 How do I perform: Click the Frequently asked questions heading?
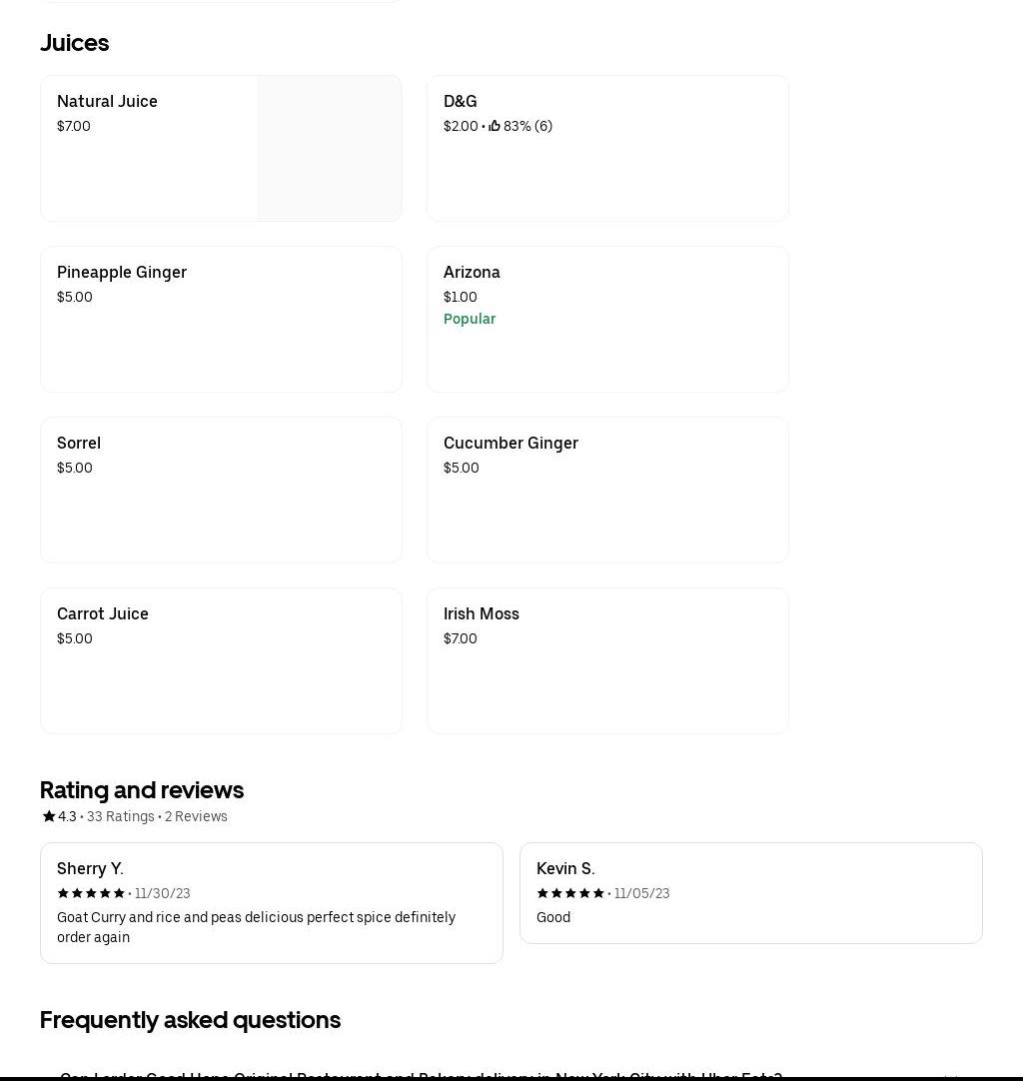(190, 1019)
